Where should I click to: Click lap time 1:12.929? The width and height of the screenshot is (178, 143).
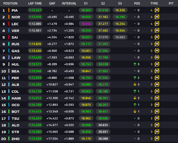pyautogui.click(x=35, y=78)
